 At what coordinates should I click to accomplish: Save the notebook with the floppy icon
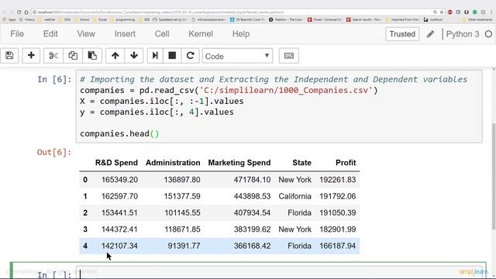click(9, 56)
